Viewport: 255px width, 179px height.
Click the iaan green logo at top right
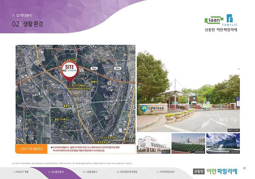coord(214,20)
